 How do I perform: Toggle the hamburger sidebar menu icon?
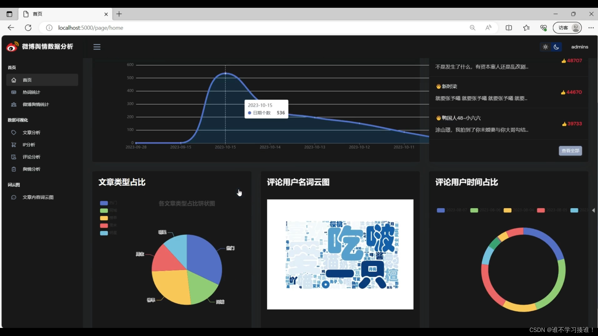[97, 47]
